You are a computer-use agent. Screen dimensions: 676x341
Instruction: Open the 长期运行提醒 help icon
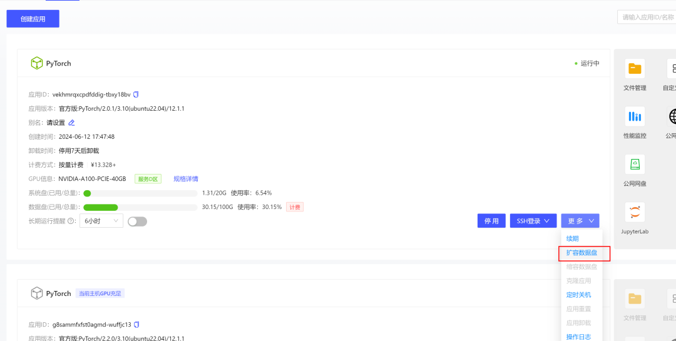[71, 221]
